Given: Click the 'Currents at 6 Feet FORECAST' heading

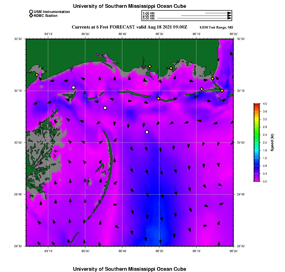Looking at the screenshot, I should click(129, 27).
